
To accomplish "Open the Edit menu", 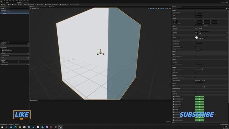I will tap(7, 1).
